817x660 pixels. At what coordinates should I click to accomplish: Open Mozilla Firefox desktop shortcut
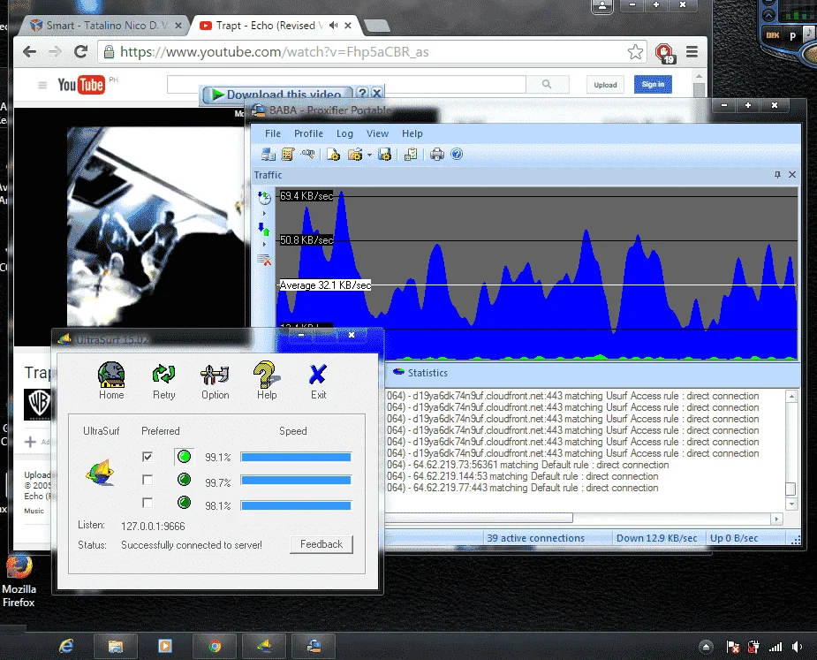tap(19, 582)
